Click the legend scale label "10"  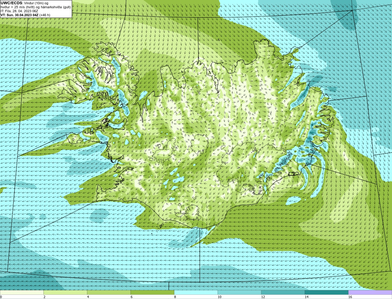[x=220, y=297]
